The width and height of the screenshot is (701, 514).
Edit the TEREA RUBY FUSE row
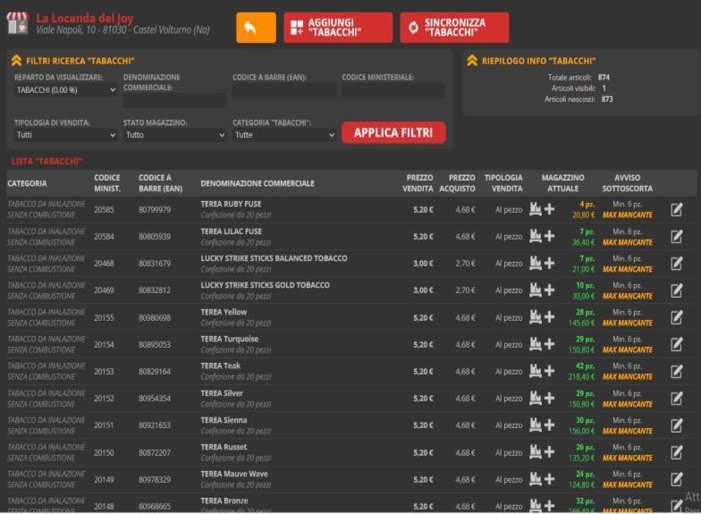pos(676,209)
